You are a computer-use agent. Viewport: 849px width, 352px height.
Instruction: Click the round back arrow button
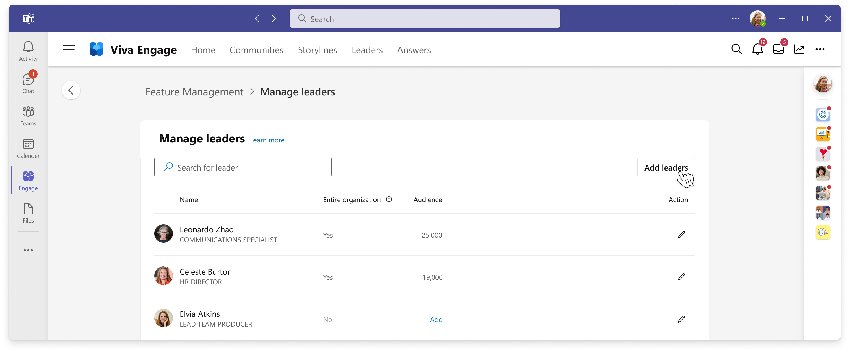[71, 90]
